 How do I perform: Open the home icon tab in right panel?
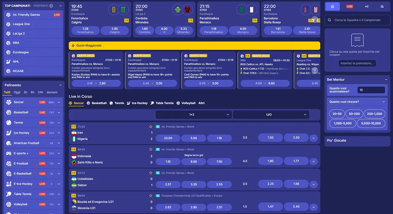point(333,6)
